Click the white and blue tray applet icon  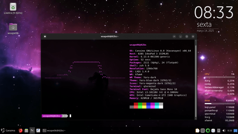click(x=213, y=131)
